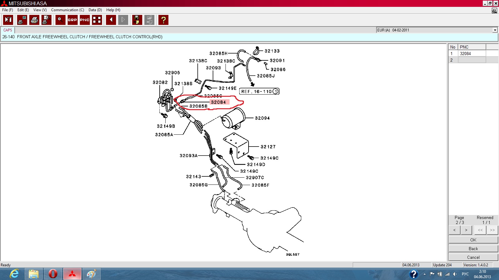This screenshot has height=280, width=499.
Task: Open Windows Explorer from the taskbar
Action: coord(34,274)
